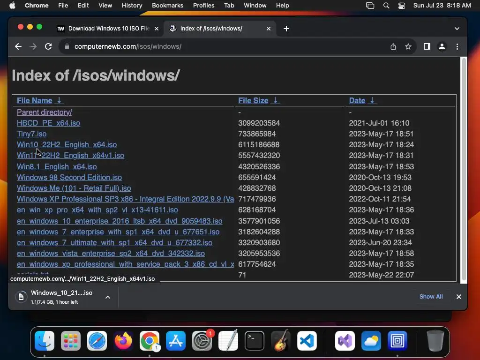
Task: Download Win10_22H2_English_x64.iso
Action: (67, 144)
